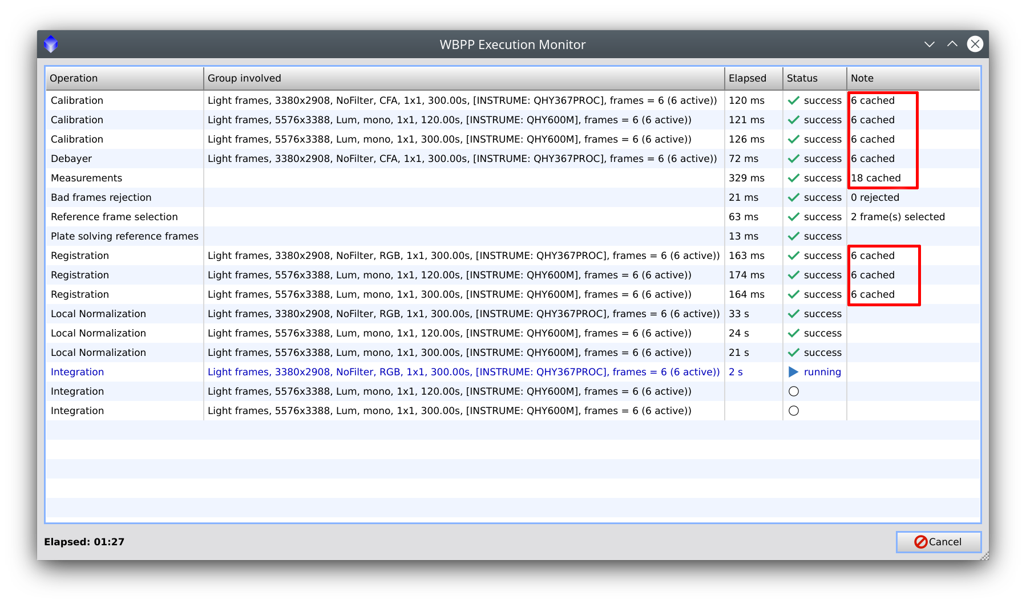Click the '2 s' elapsed value of running row

pyautogui.click(x=736, y=372)
